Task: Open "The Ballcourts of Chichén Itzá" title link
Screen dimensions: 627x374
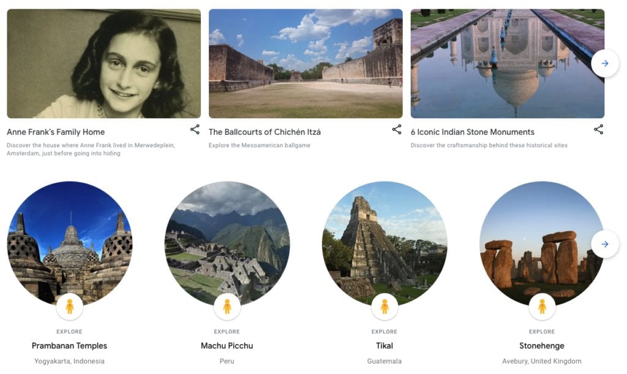Action: 265,132
